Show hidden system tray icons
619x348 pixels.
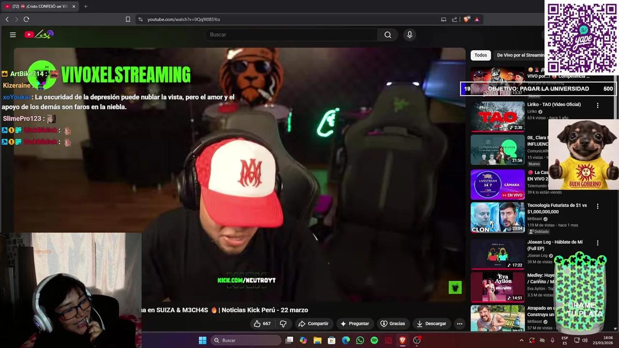(x=521, y=340)
